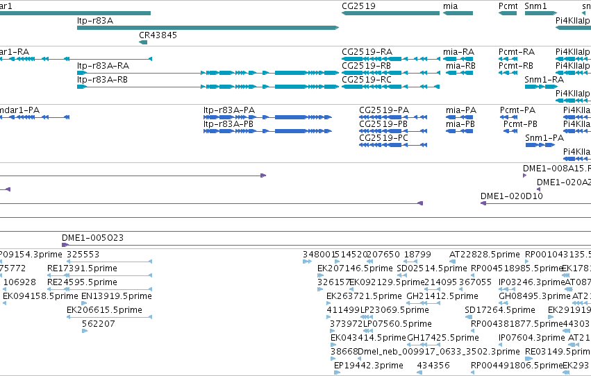Select the CG2519-RC transcript
The width and height of the screenshot is (591, 376).
390,87
